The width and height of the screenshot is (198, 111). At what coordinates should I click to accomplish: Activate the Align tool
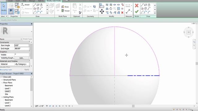pos(101,6)
